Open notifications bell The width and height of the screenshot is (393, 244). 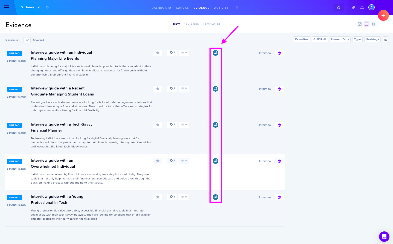[x=362, y=8]
